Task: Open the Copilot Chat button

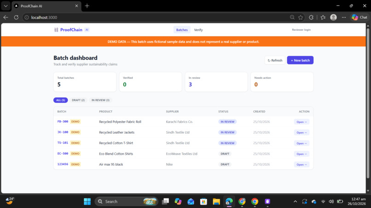Action: coord(359,17)
